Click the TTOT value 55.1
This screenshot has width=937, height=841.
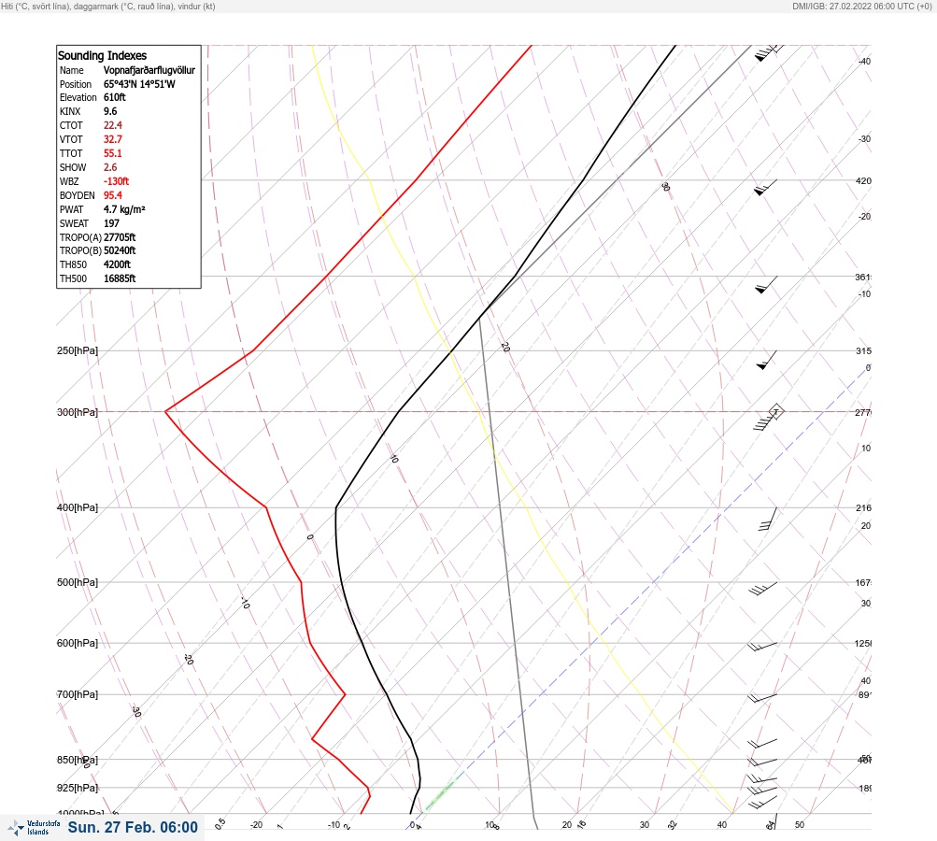point(113,153)
